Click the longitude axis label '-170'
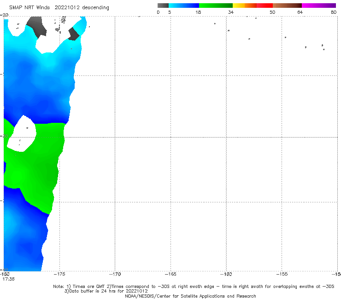341x299 pixels. (115, 274)
